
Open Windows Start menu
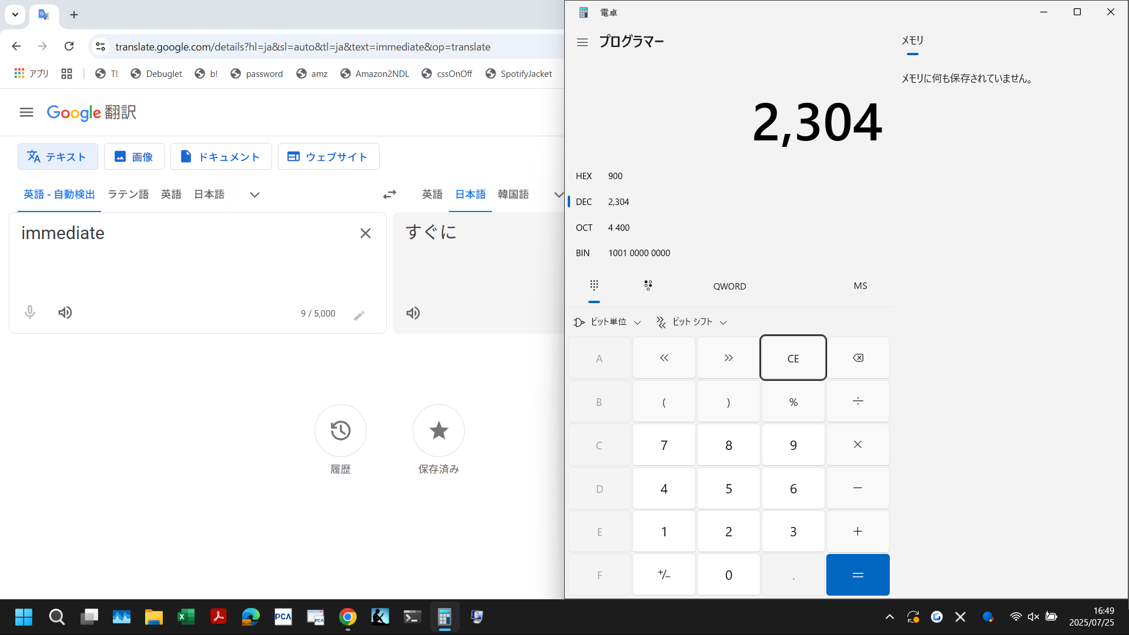tap(24, 617)
